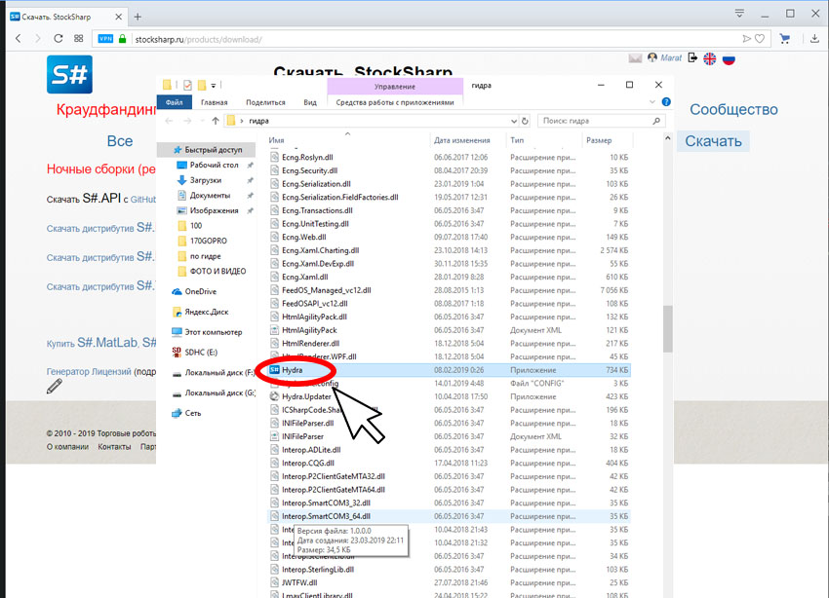The image size is (829, 598).
Task: Toggle the VPN badge in address bar
Action: [105, 39]
